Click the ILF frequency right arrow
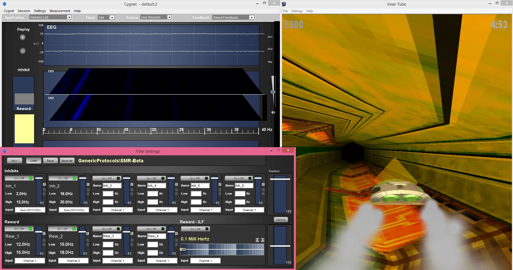513x270 pixels. (262, 240)
